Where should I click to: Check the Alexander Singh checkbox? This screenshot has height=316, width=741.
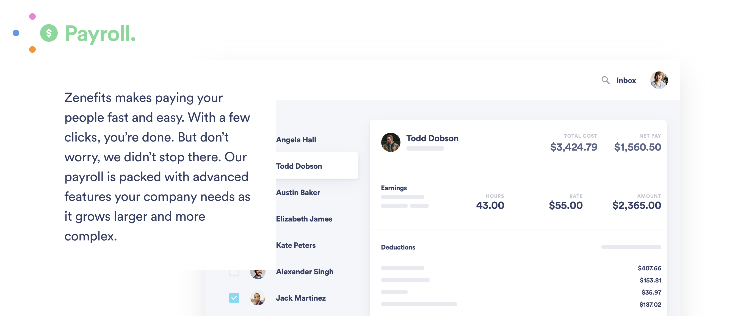[x=234, y=272]
